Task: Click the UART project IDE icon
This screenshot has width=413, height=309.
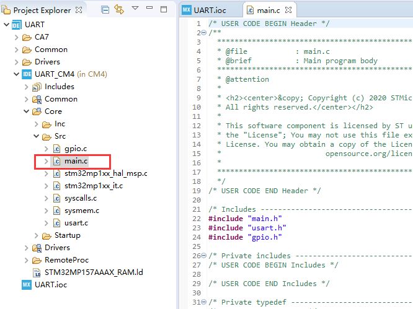Action: tap(16, 25)
